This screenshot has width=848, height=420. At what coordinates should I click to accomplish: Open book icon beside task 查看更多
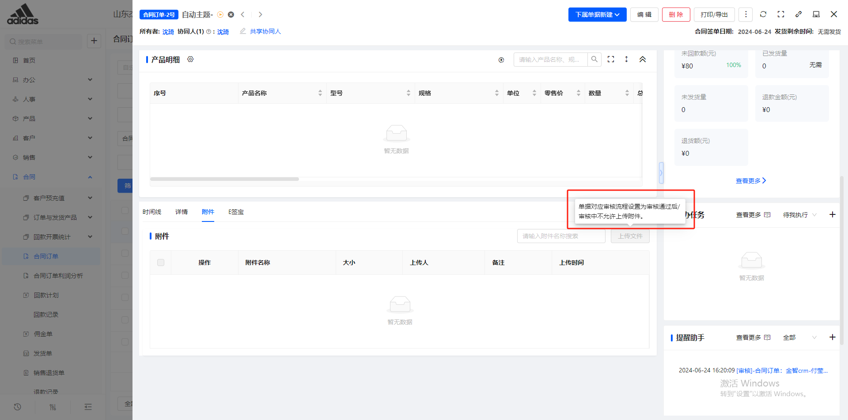pyautogui.click(x=767, y=215)
